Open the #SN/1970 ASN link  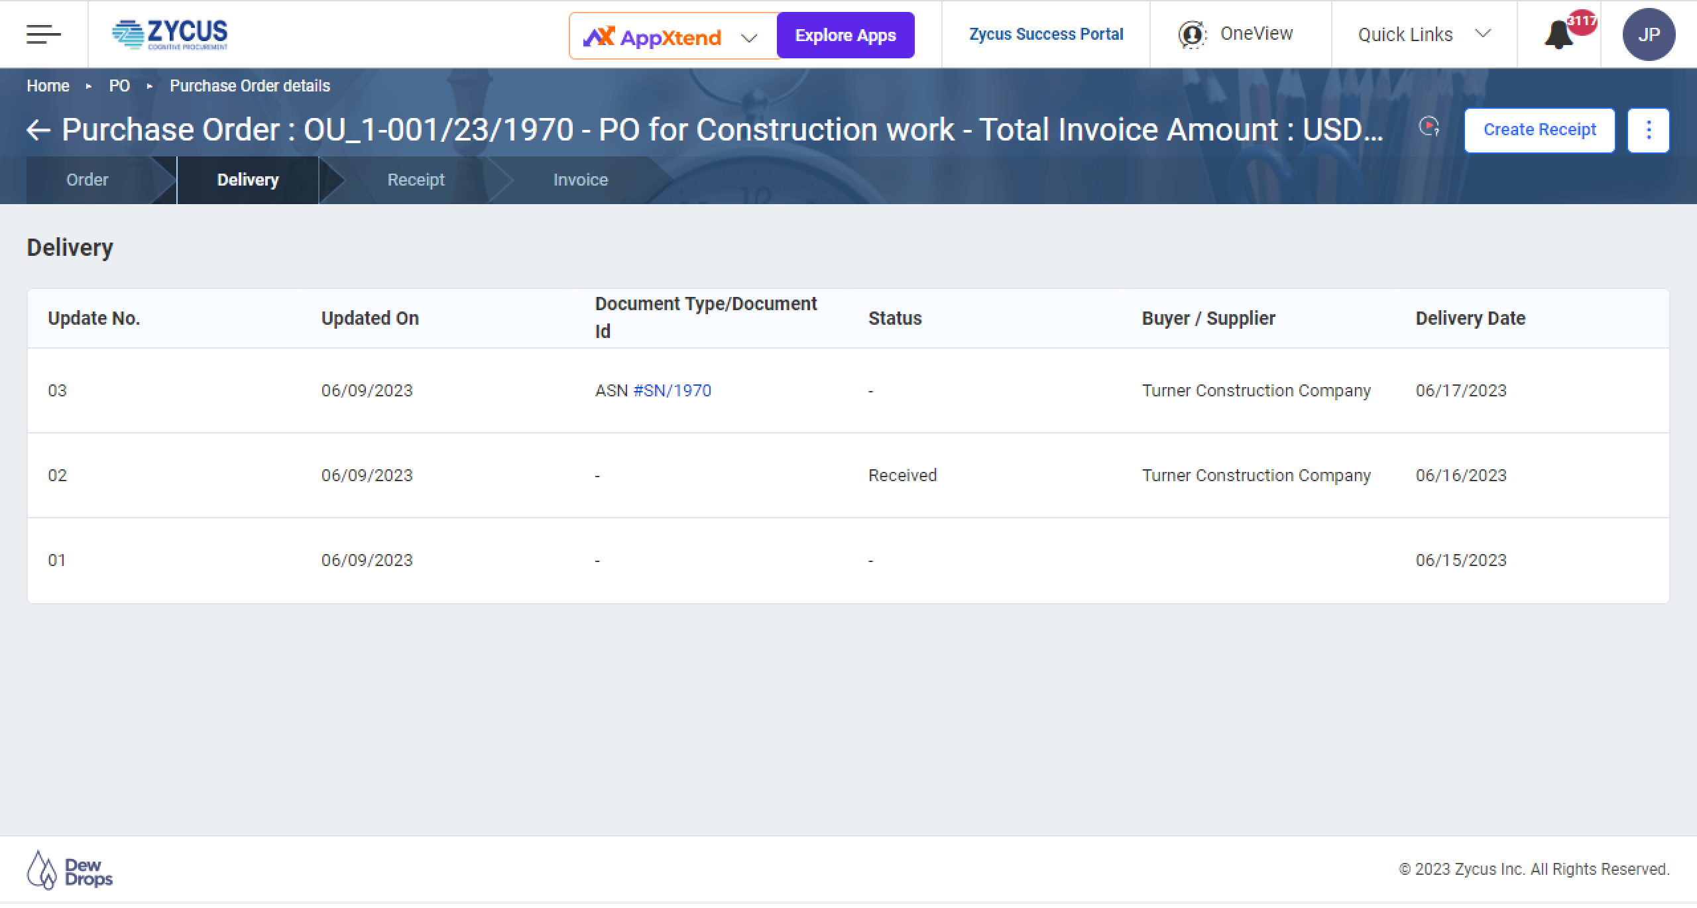pos(672,390)
